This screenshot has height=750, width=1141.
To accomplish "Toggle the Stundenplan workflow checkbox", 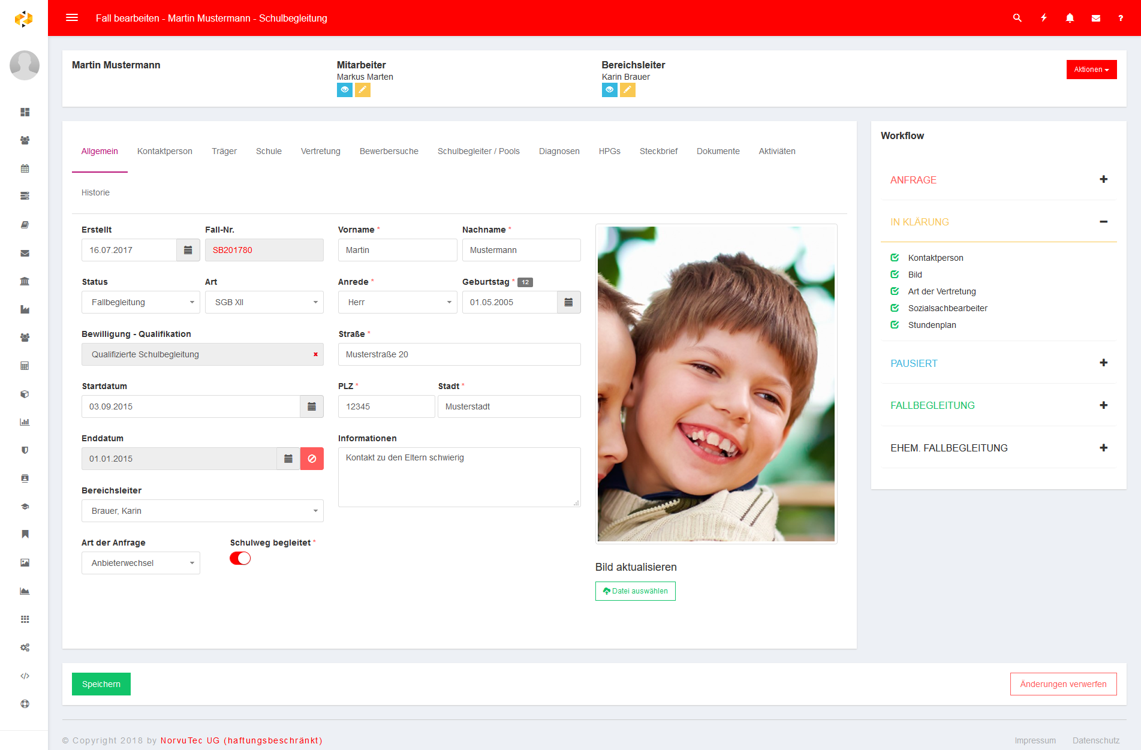I will pos(895,325).
